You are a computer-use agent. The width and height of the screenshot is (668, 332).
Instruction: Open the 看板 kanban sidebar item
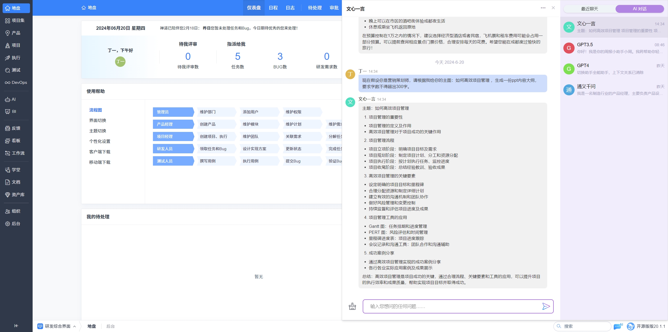(x=16, y=141)
